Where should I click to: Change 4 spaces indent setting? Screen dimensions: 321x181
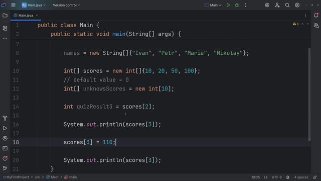(301, 177)
